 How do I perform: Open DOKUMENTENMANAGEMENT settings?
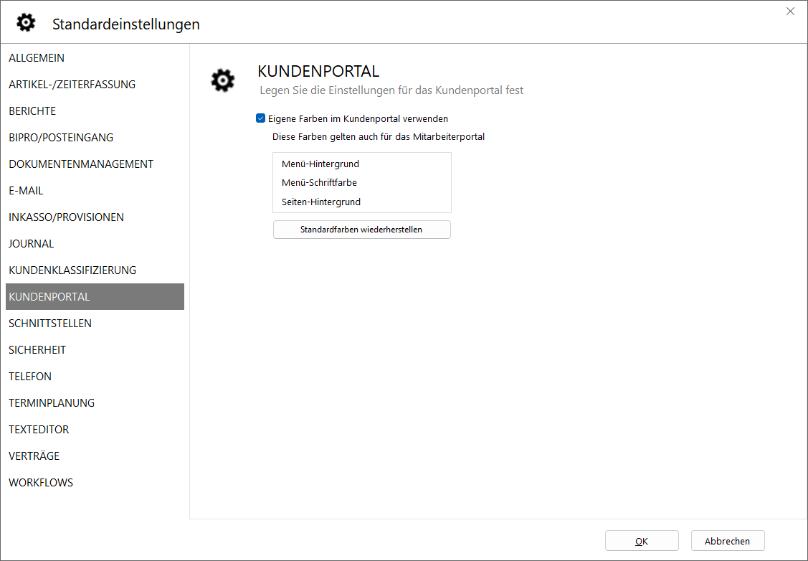click(81, 164)
